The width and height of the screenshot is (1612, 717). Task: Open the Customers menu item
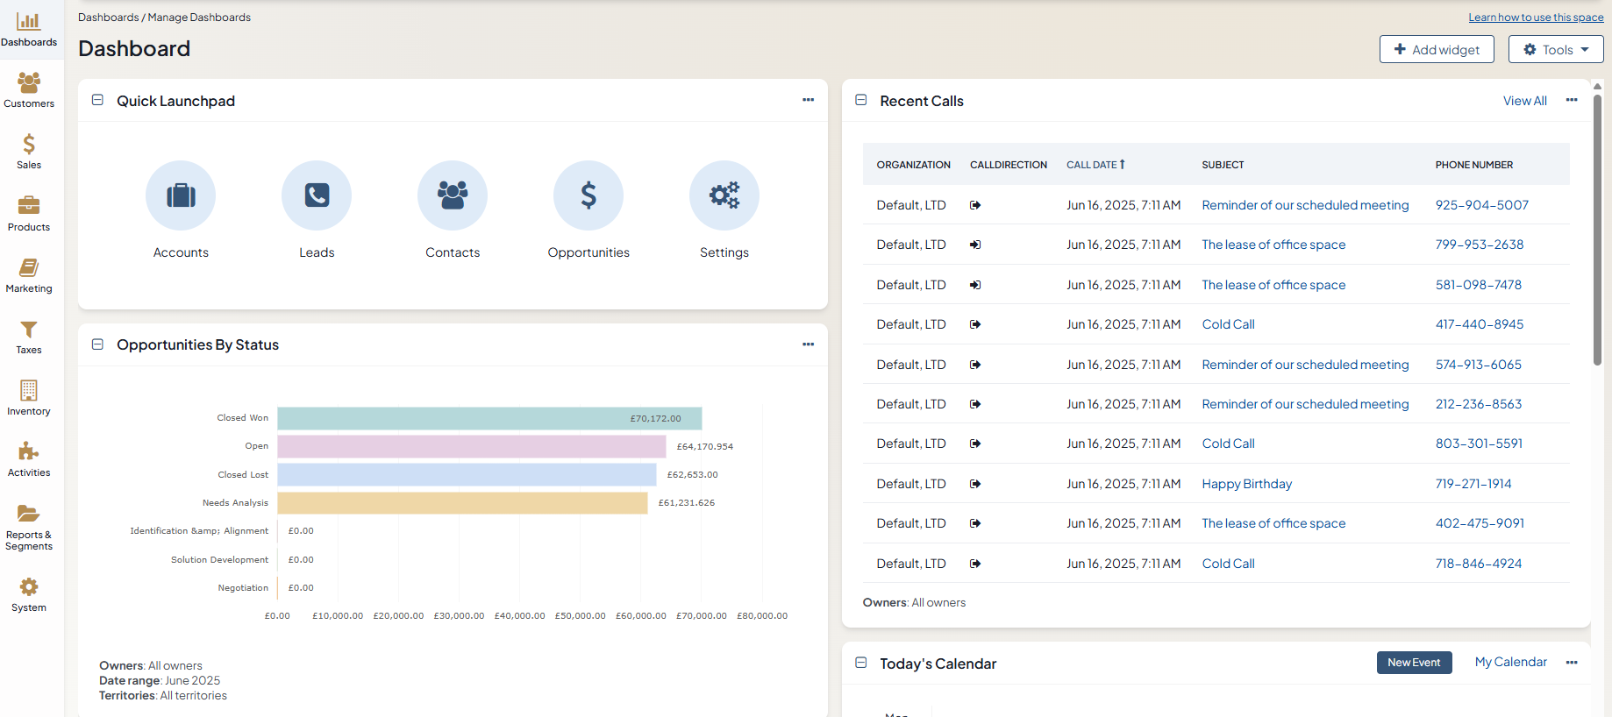coord(29,90)
